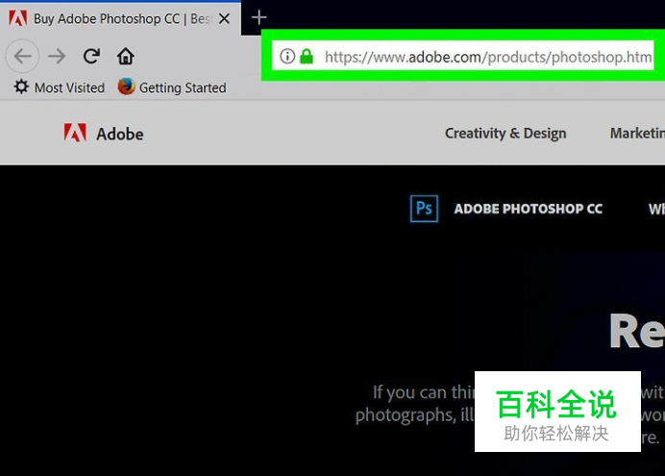Go to the Home page icon
Viewport: 665px width, 476px height.
point(126,56)
